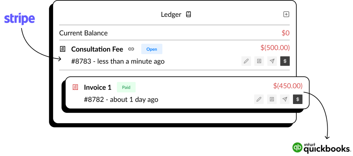Open the receipt view for Consultation Fee

point(259,61)
